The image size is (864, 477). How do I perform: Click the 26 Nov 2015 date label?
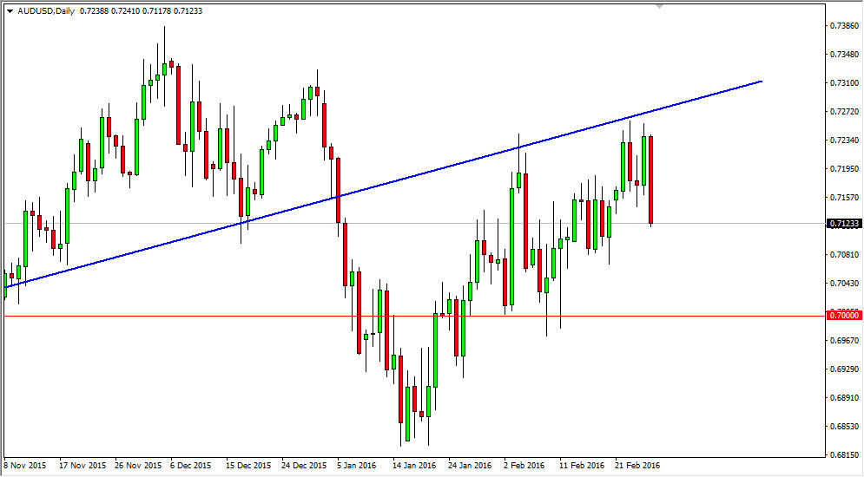[x=138, y=466]
